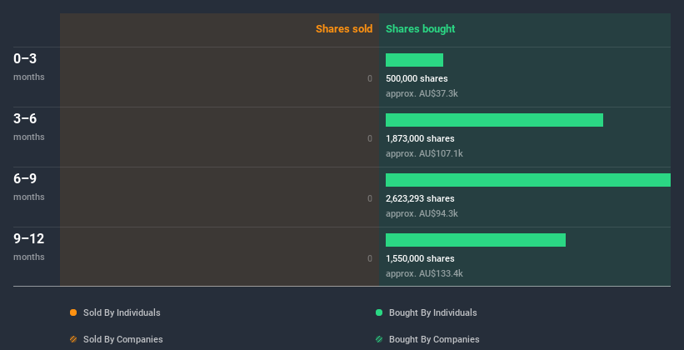This screenshot has width=684, height=350.
Task: Click the 1,550,000 shares value
Action: [x=420, y=258]
